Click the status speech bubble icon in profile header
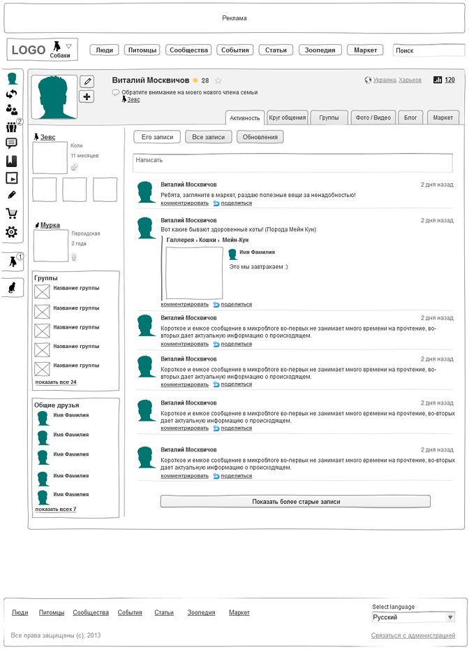The image size is (469, 650). click(x=115, y=92)
